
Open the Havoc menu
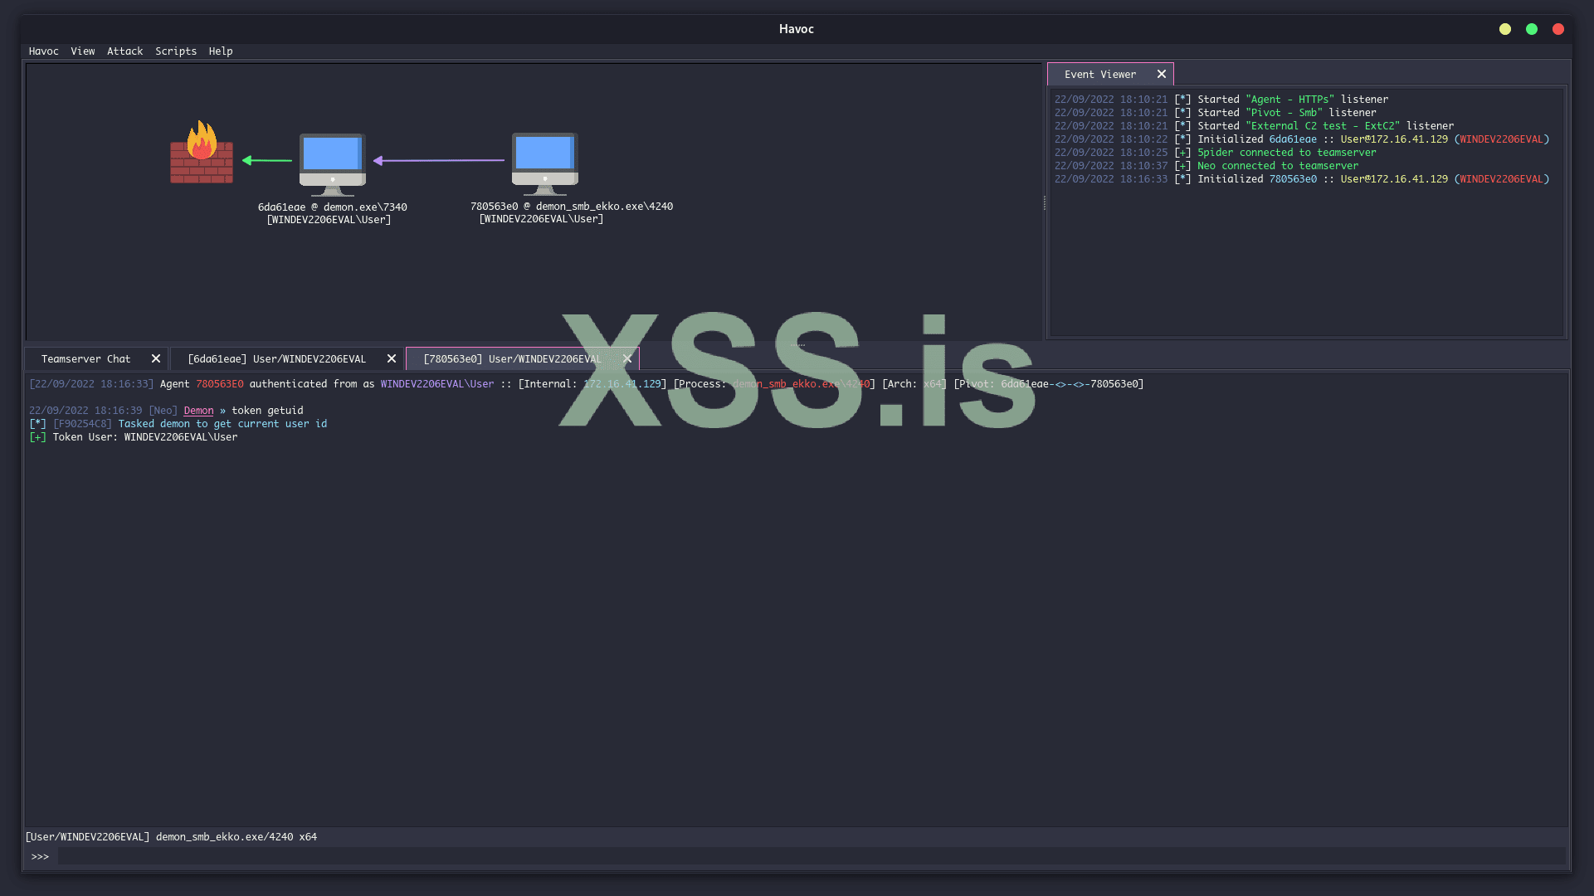click(43, 51)
